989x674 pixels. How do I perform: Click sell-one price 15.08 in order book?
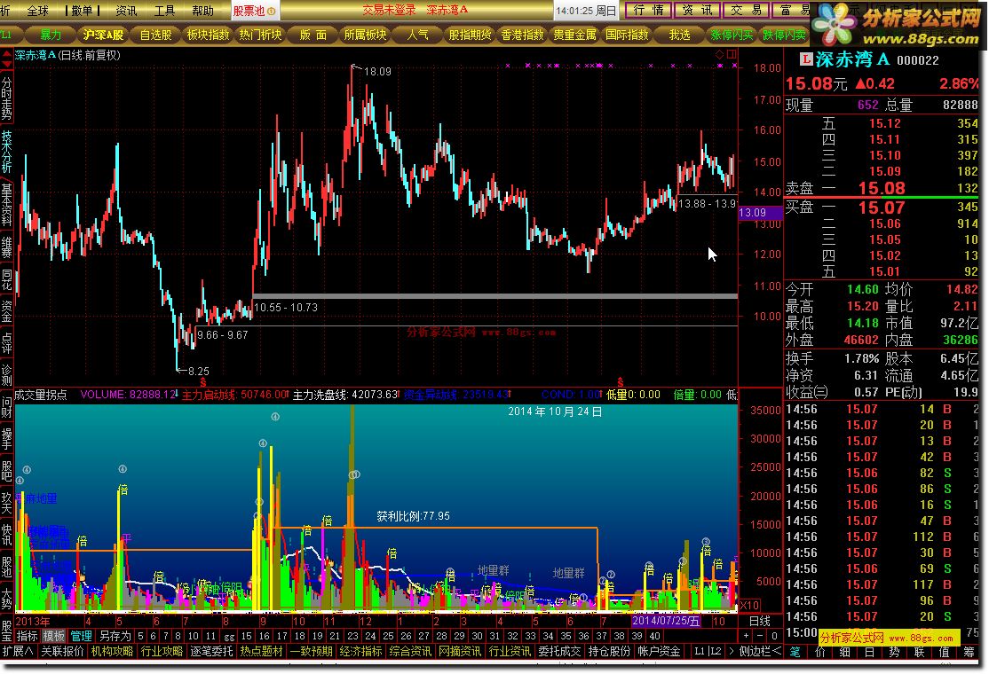coord(882,188)
